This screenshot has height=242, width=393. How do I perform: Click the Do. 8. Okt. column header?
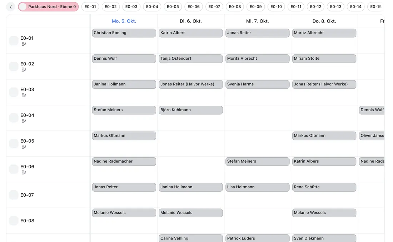(324, 21)
